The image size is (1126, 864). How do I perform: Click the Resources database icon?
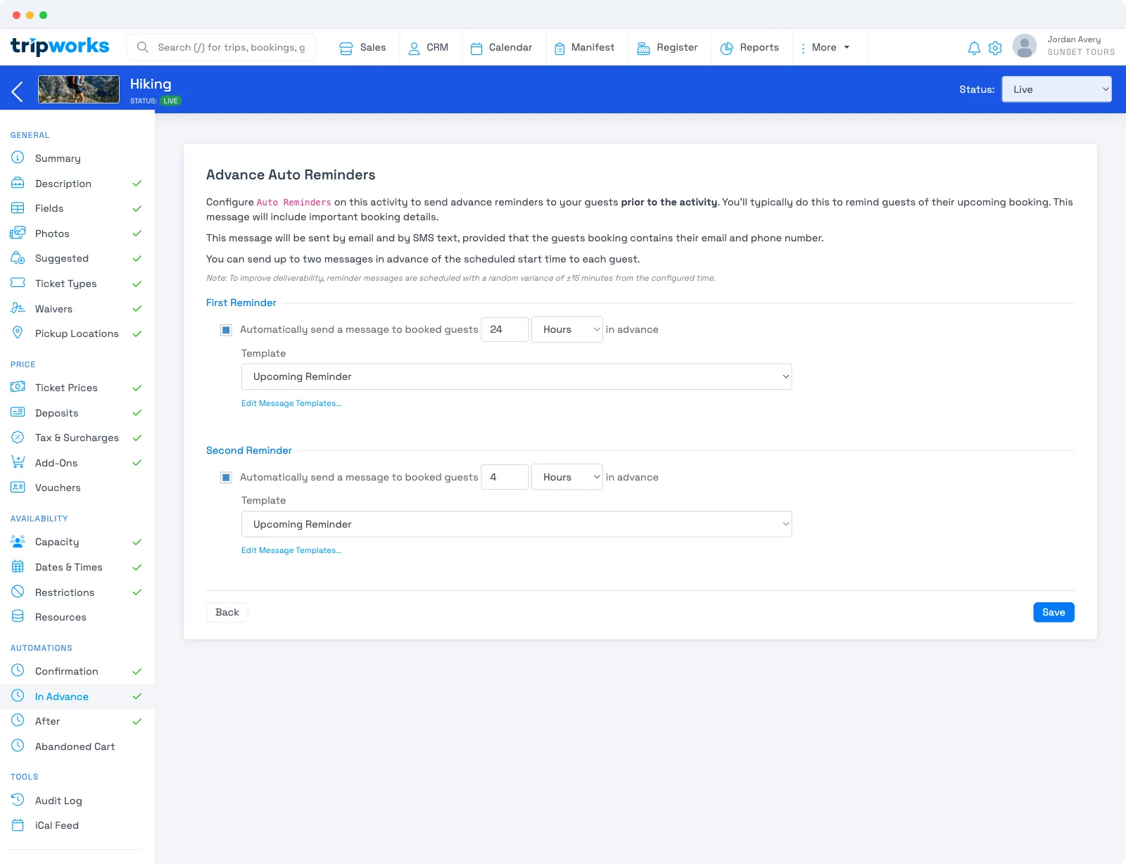pos(18,616)
